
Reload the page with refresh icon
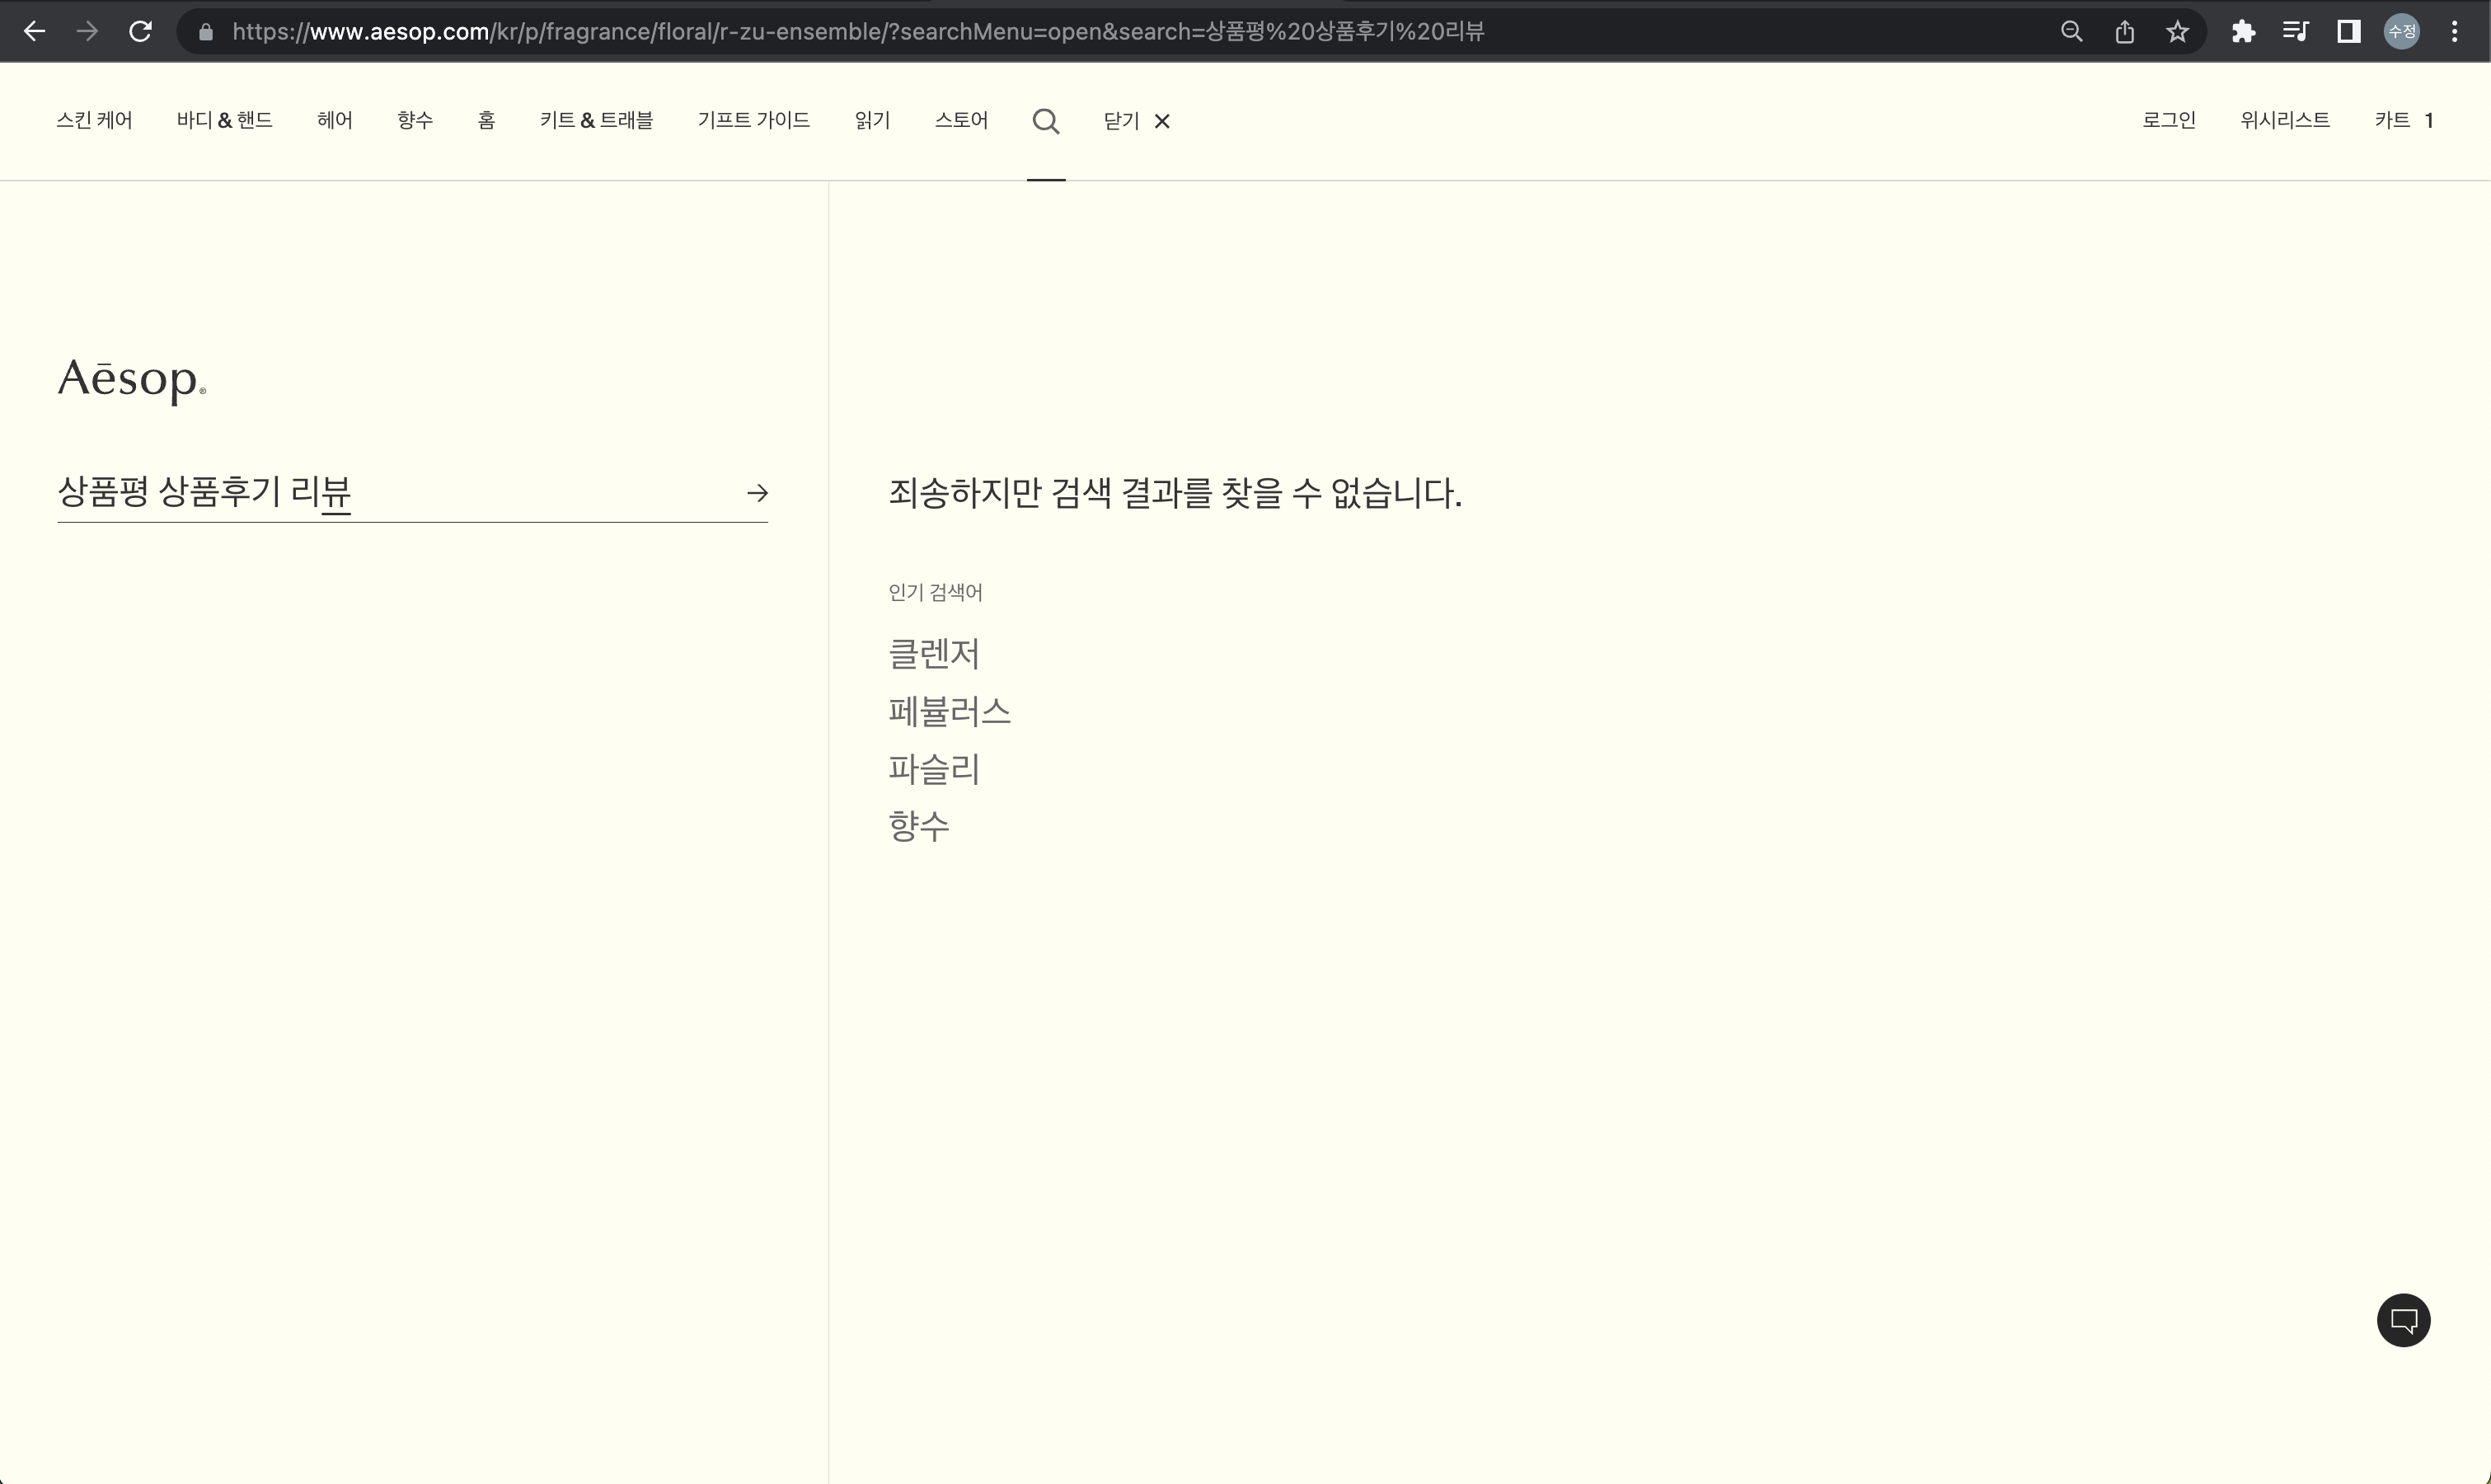(x=140, y=32)
